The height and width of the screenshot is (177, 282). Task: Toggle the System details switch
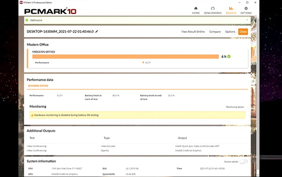pos(244,162)
